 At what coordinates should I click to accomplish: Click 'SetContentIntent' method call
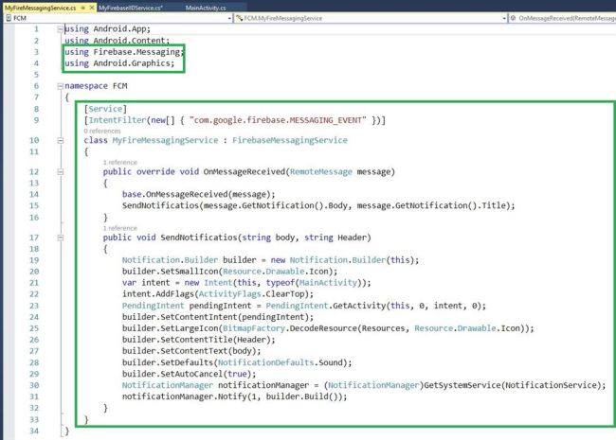coord(198,317)
